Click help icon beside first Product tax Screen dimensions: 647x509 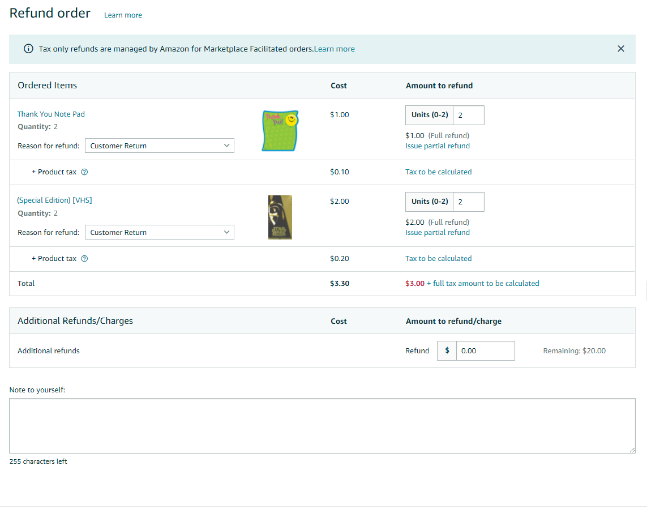tap(84, 172)
